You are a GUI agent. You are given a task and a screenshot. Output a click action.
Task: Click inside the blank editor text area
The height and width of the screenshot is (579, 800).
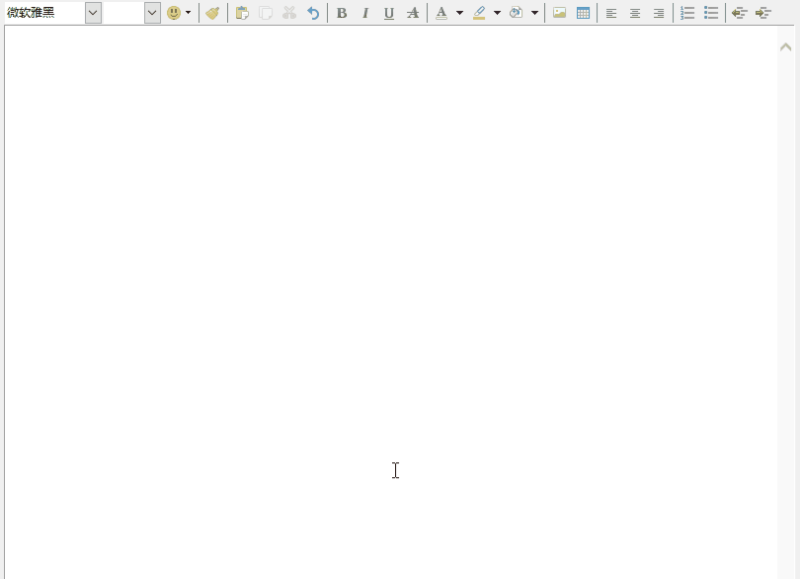pyautogui.click(x=391, y=302)
